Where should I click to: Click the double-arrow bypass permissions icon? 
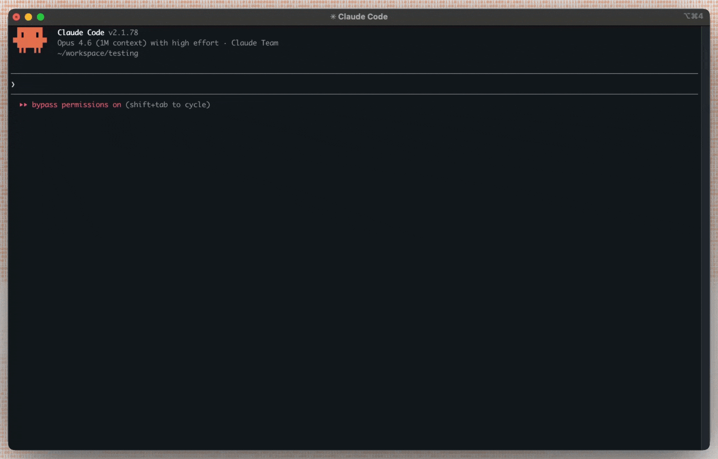(x=23, y=105)
